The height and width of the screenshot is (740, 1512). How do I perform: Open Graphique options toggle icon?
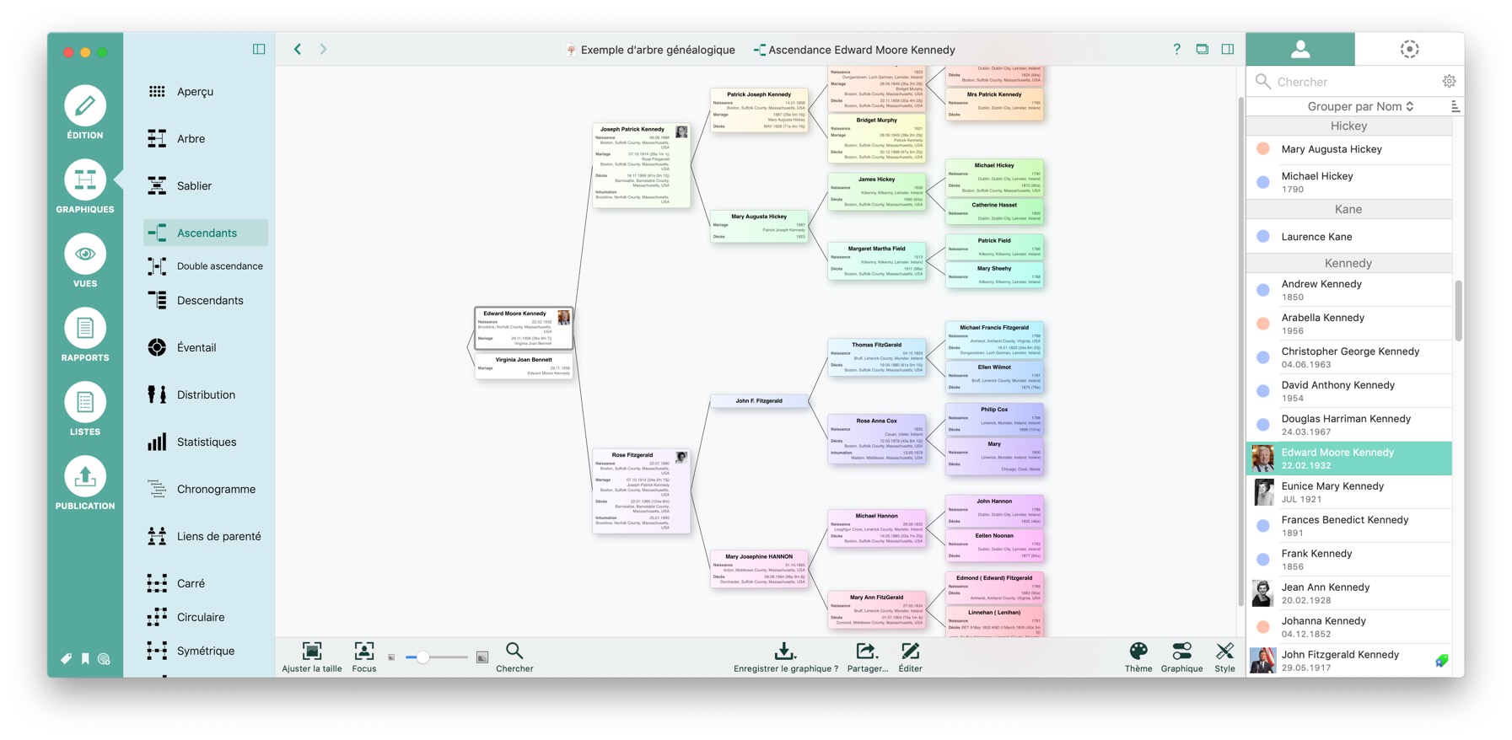[1181, 657]
